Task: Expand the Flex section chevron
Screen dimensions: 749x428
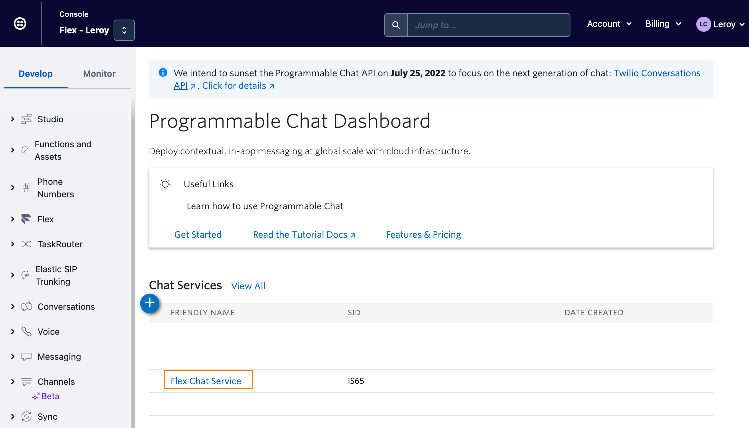Action: 13,219
